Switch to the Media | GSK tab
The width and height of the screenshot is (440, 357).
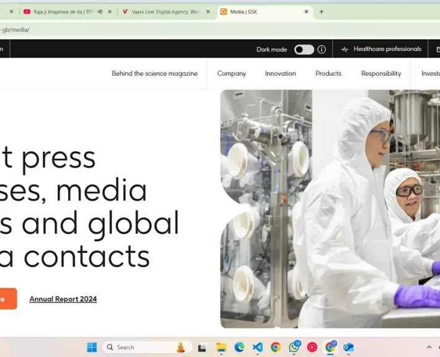click(265, 12)
